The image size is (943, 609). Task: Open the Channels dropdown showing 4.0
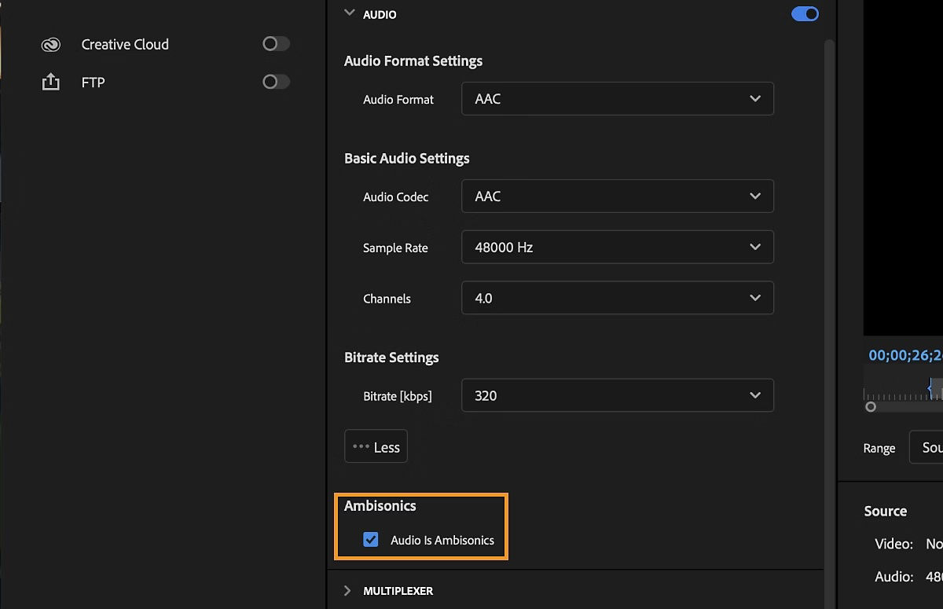(617, 298)
